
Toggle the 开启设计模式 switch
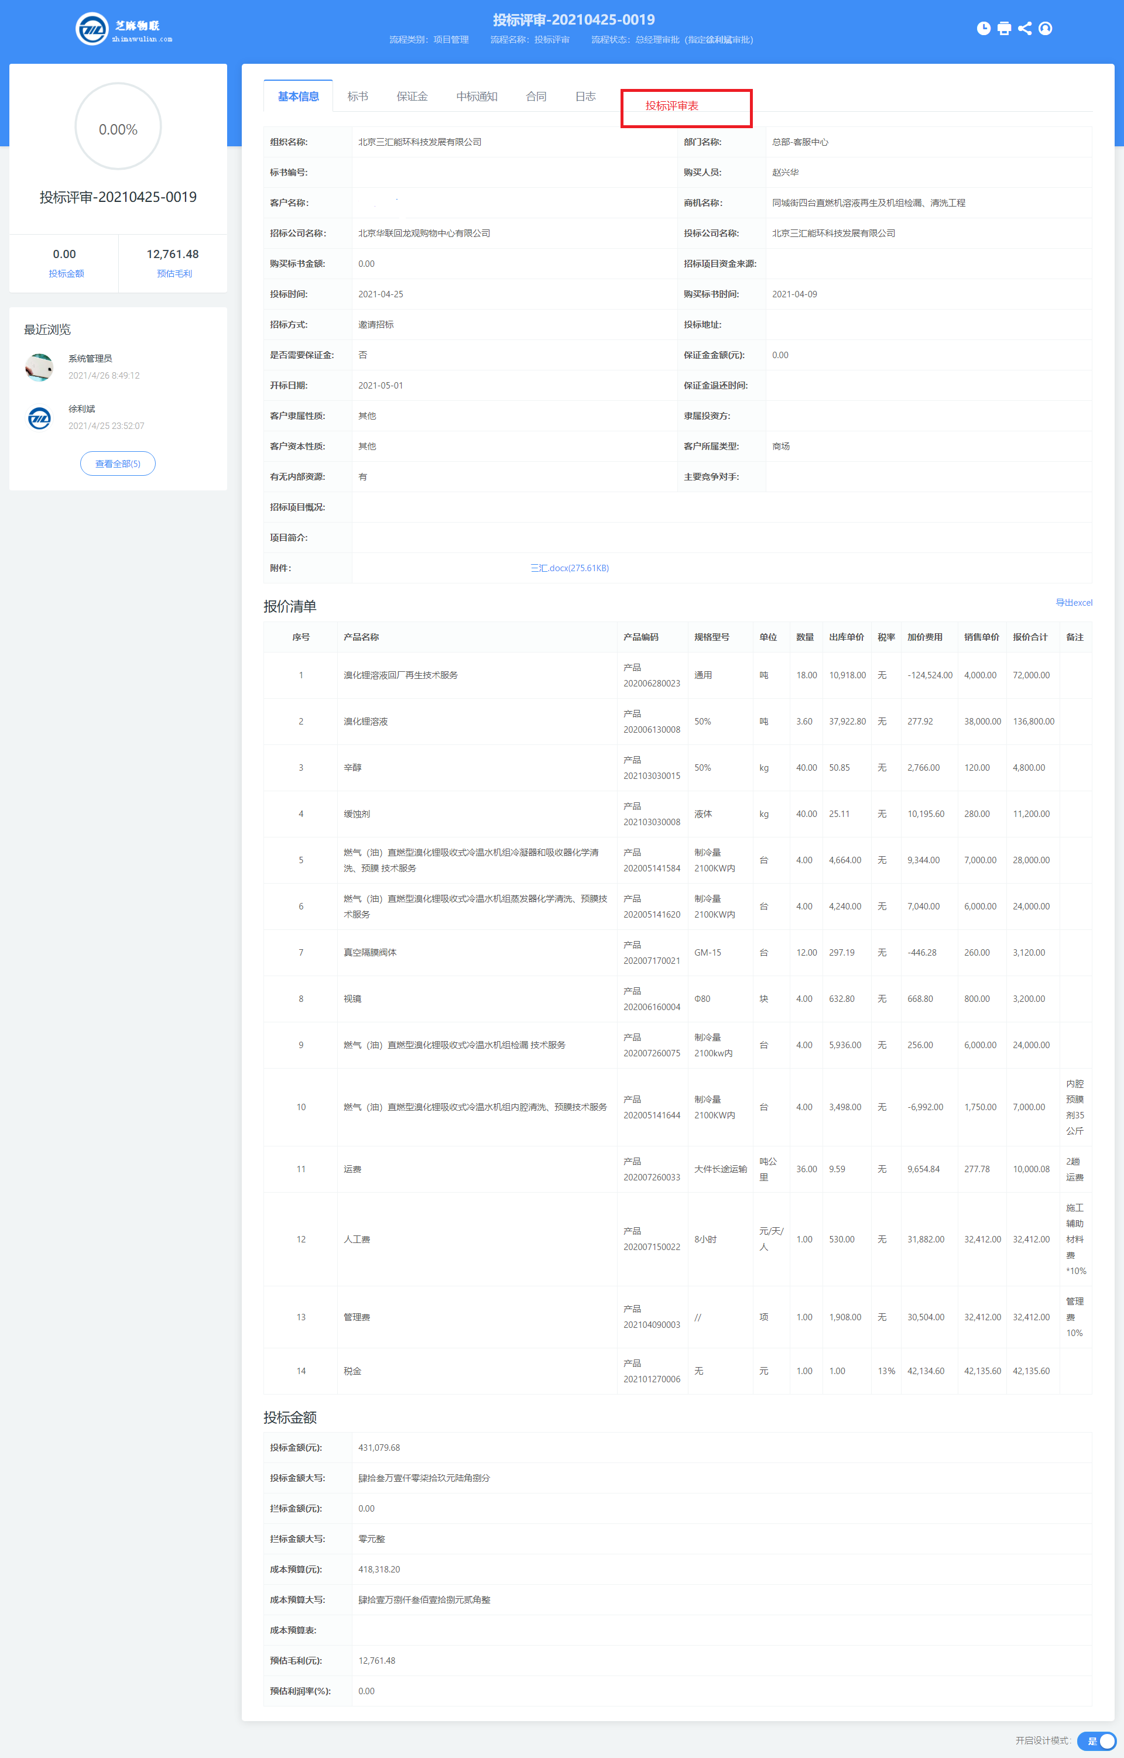pyautogui.click(x=1098, y=1740)
